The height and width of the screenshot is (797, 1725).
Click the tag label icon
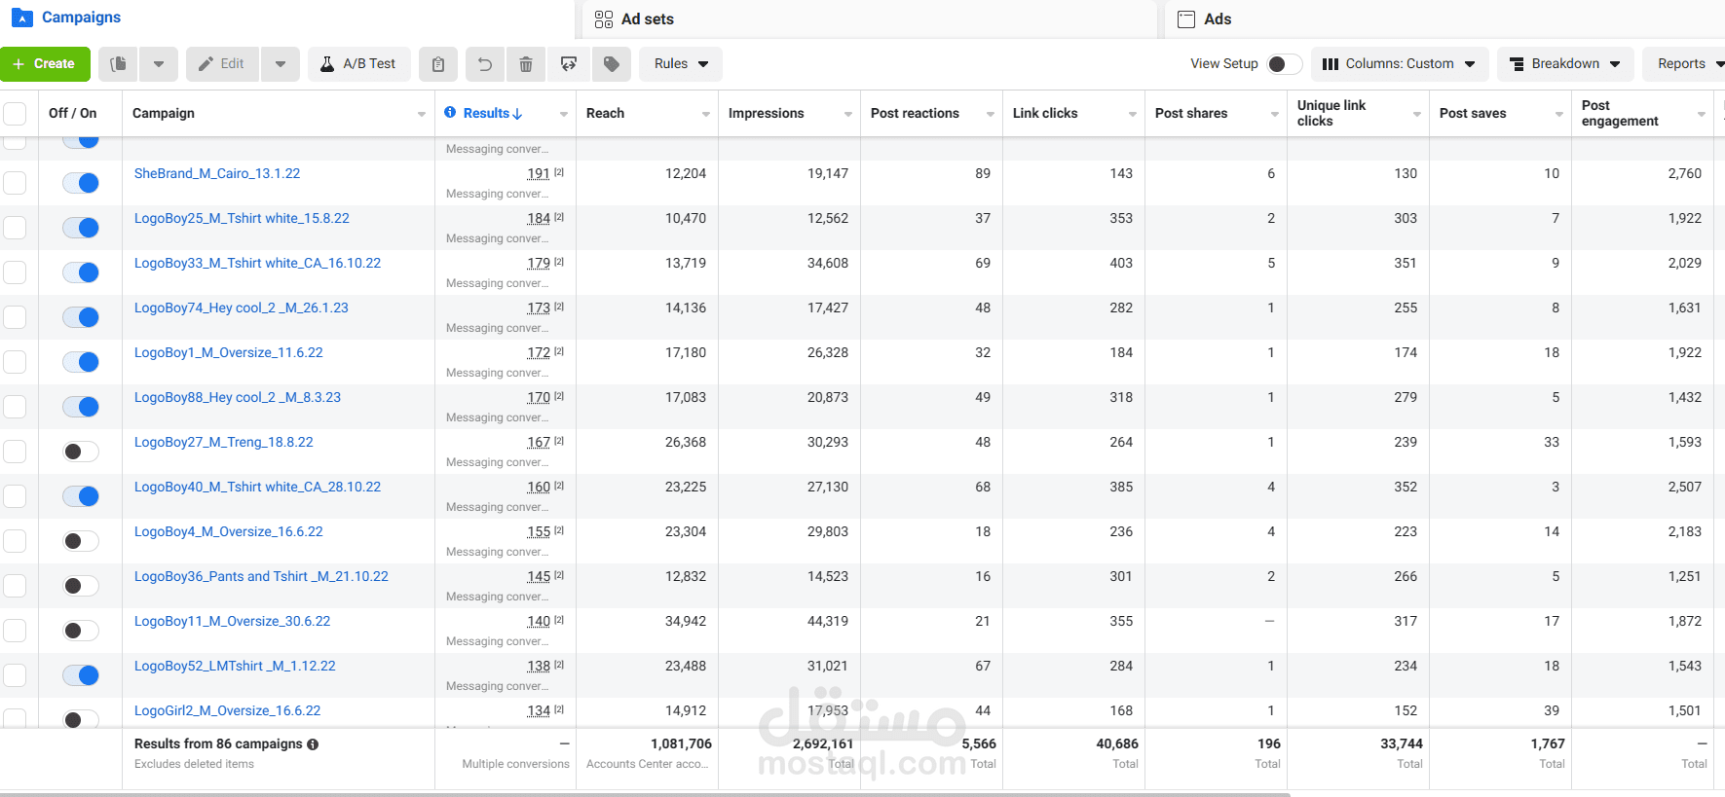(x=612, y=64)
